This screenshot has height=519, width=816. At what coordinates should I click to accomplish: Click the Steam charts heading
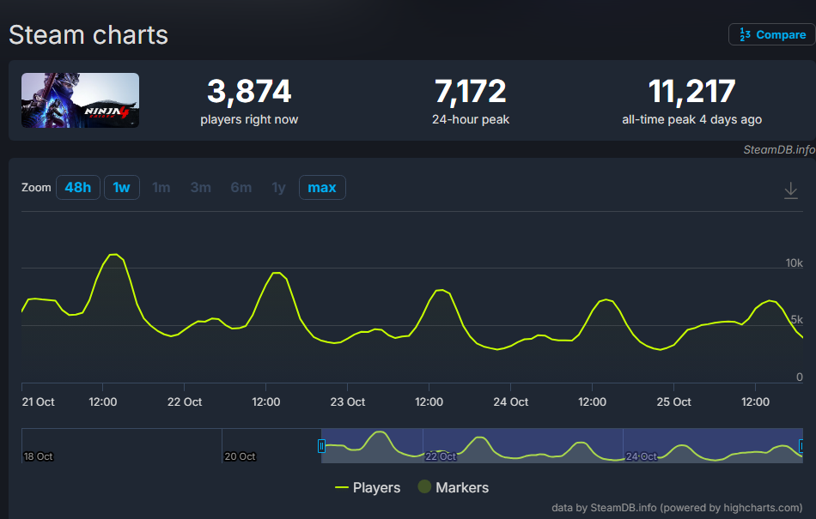point(88,35)
